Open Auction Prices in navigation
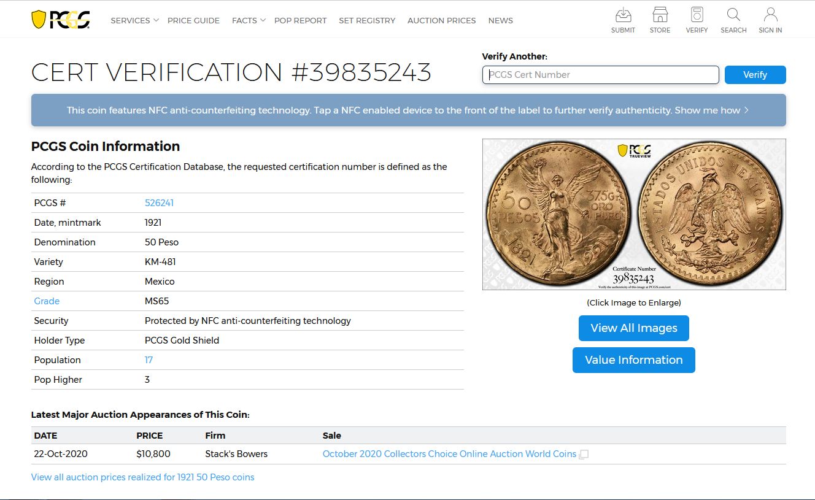The height and width of the screenshot is (500, 815). coord(441,20)
